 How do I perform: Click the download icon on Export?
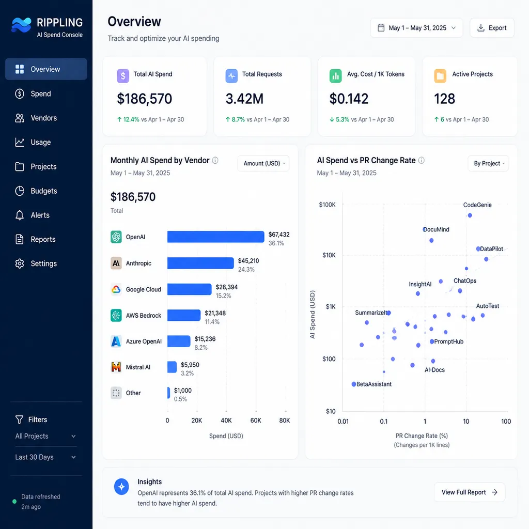click(x=481, y=28)
